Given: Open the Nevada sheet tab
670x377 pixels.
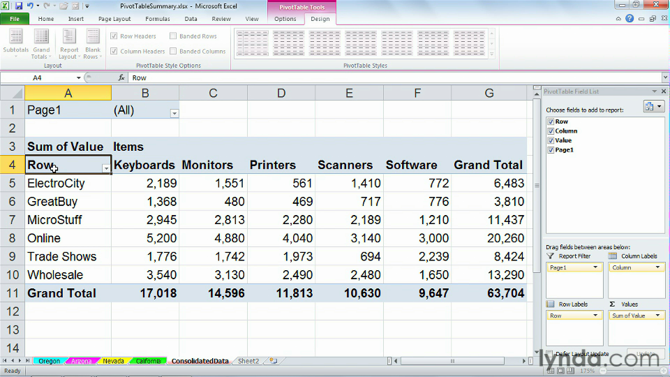Looking at the screenshot, I should point(113,361).
